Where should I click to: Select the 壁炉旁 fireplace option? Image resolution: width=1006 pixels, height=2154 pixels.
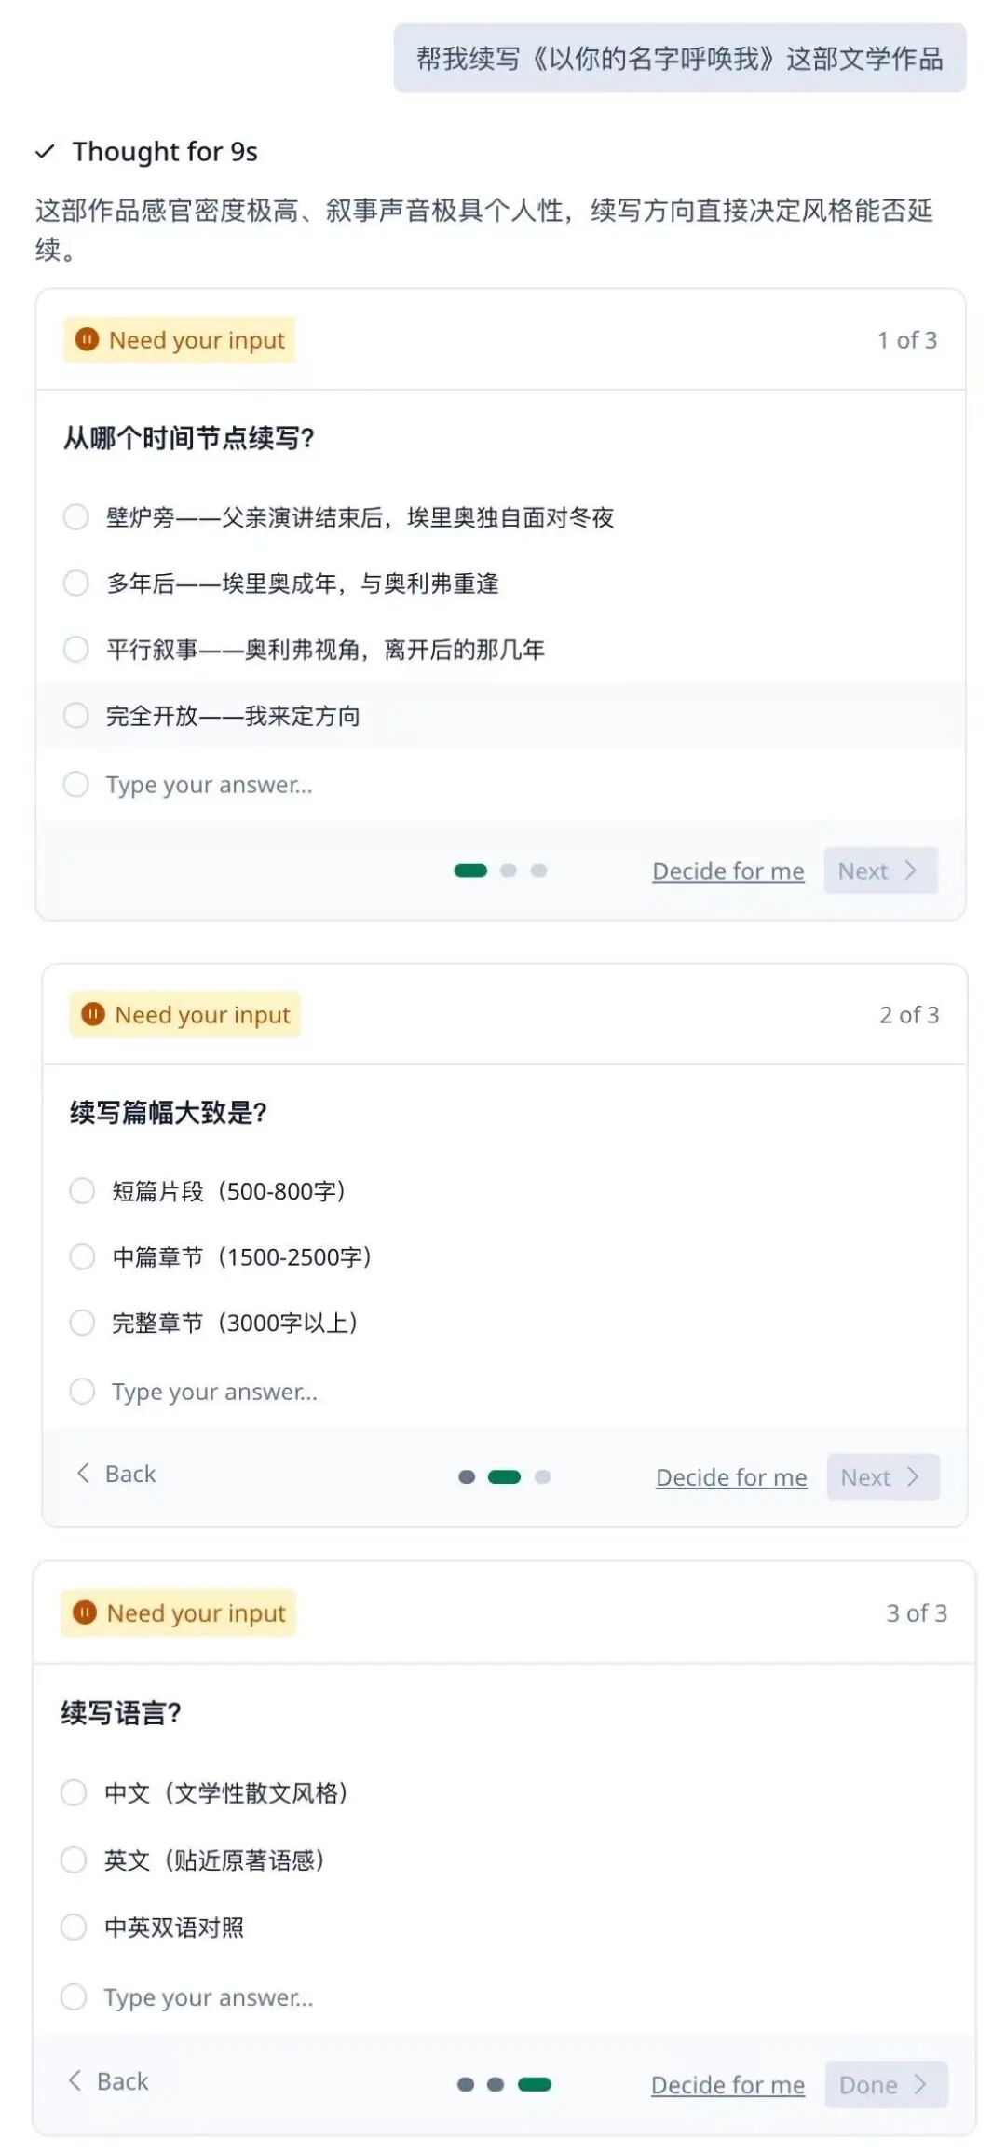[x=76, y=517]
